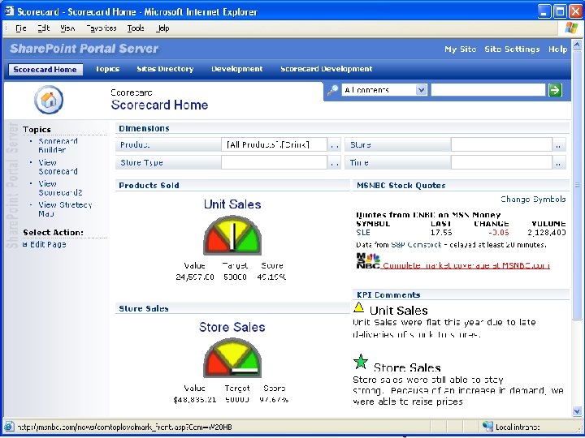Click the Edit Page bullet icon
Viewport: 585px width, 438px height.
pos(25,244)
